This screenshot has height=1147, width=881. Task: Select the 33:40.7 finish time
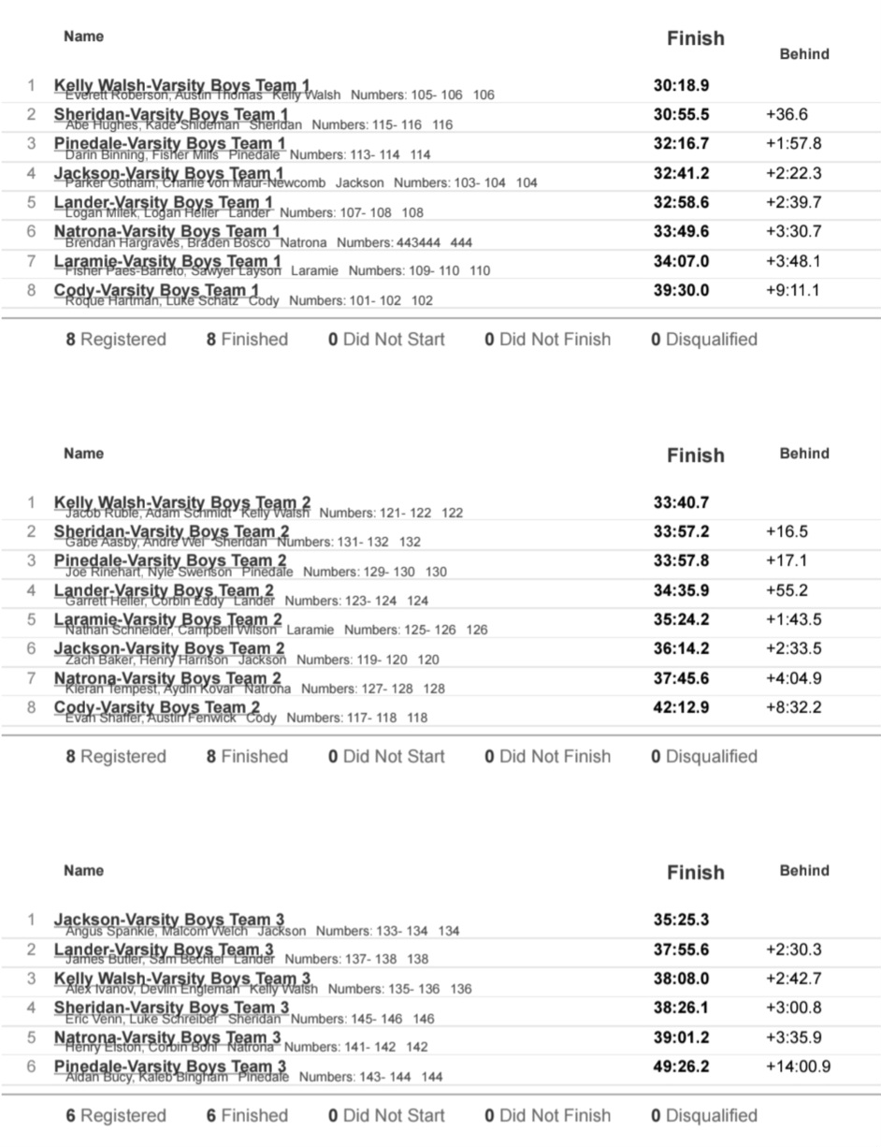(681, 502)
